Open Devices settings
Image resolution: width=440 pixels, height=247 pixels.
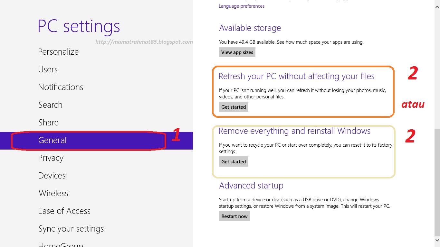(52, 176)
